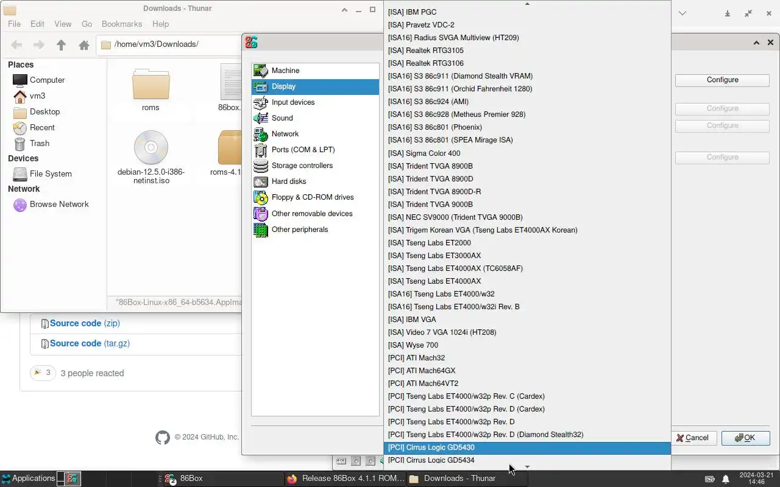Image resolution: width=780 pixels, height=487 pixels.
Task: Select [ISA] Video 7 VGA 1024i (HT208)
Action: tap(527, 332)
